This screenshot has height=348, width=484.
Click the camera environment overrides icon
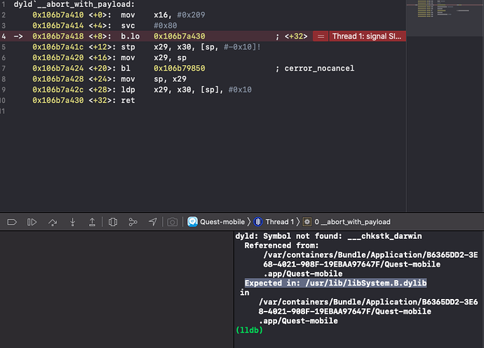173,222
